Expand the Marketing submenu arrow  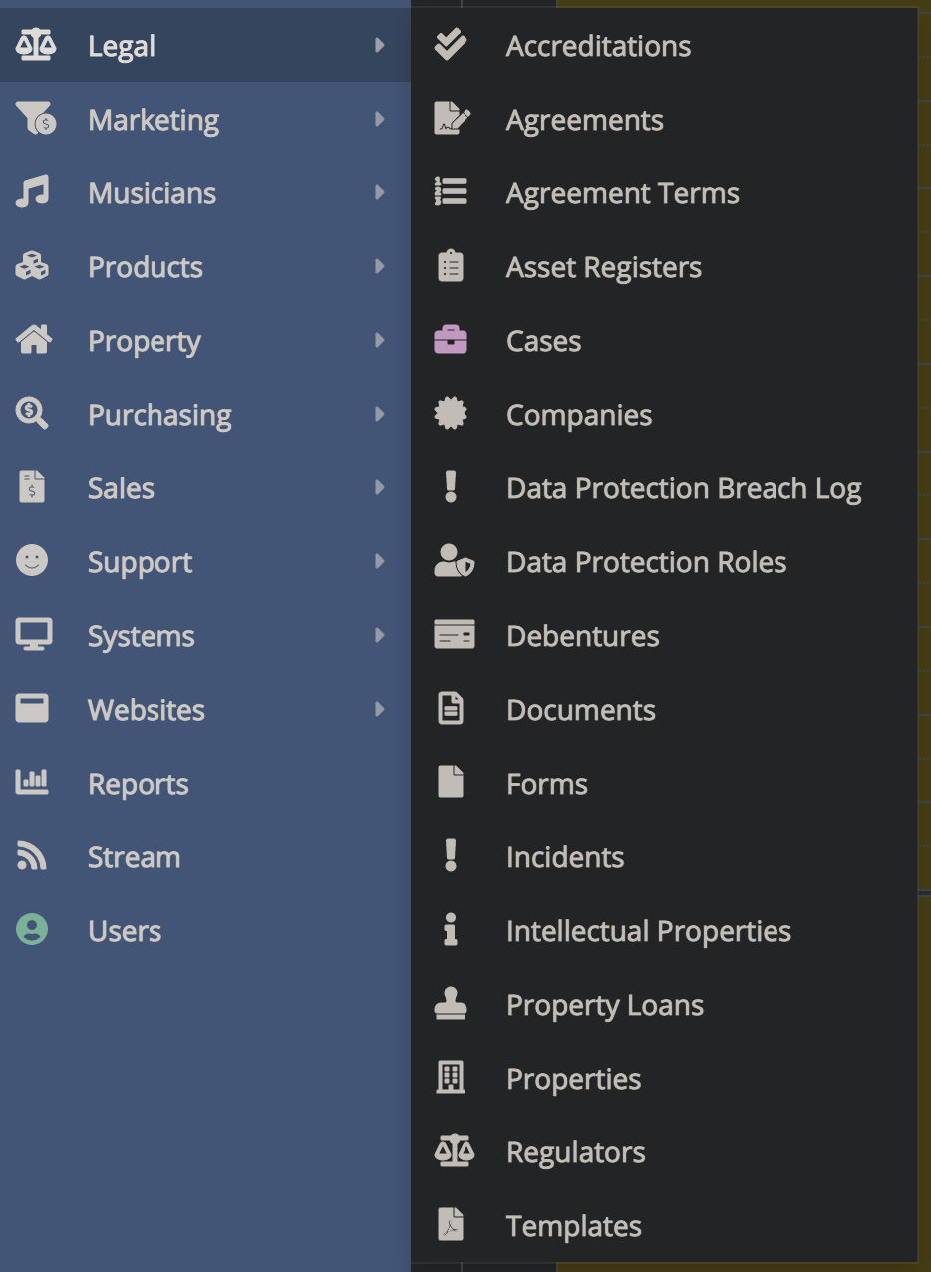tap(379, 120)
